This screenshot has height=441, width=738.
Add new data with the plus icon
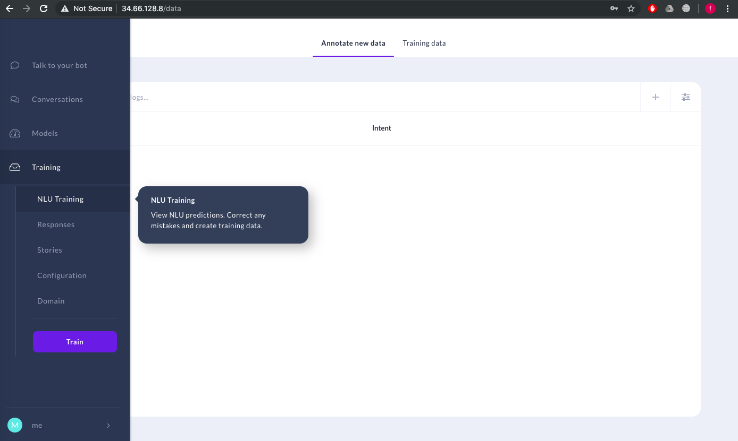(656, 97)
